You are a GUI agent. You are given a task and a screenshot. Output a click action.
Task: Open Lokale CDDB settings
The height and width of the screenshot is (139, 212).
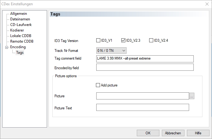(x=21, y=36)
